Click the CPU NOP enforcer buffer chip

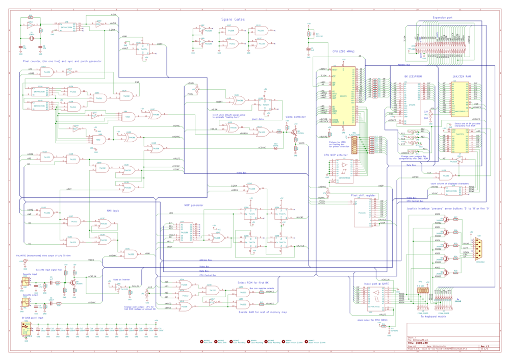click(x=345, y=169)
